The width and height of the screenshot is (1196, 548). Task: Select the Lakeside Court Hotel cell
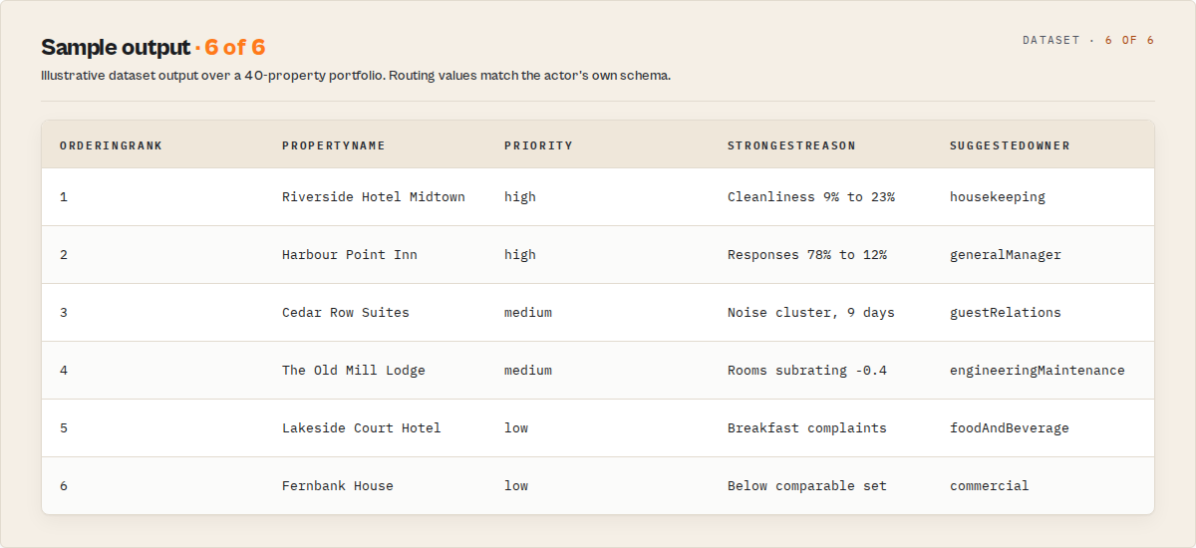362,428
